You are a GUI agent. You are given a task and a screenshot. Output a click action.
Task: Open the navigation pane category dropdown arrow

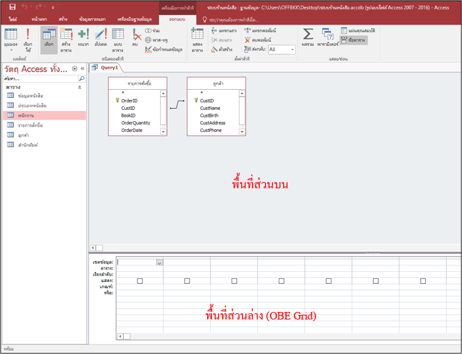pos(75,68)
